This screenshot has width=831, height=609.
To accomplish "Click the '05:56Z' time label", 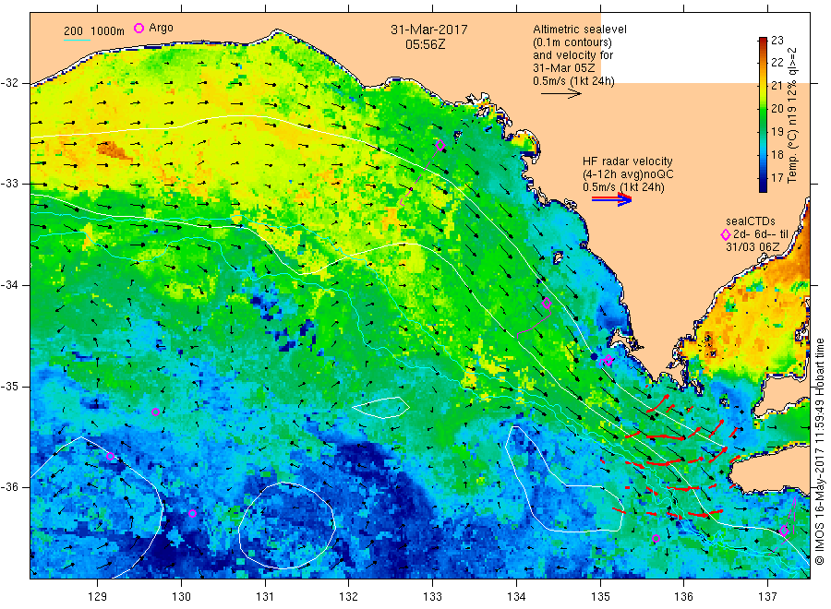I will (426, 44).
